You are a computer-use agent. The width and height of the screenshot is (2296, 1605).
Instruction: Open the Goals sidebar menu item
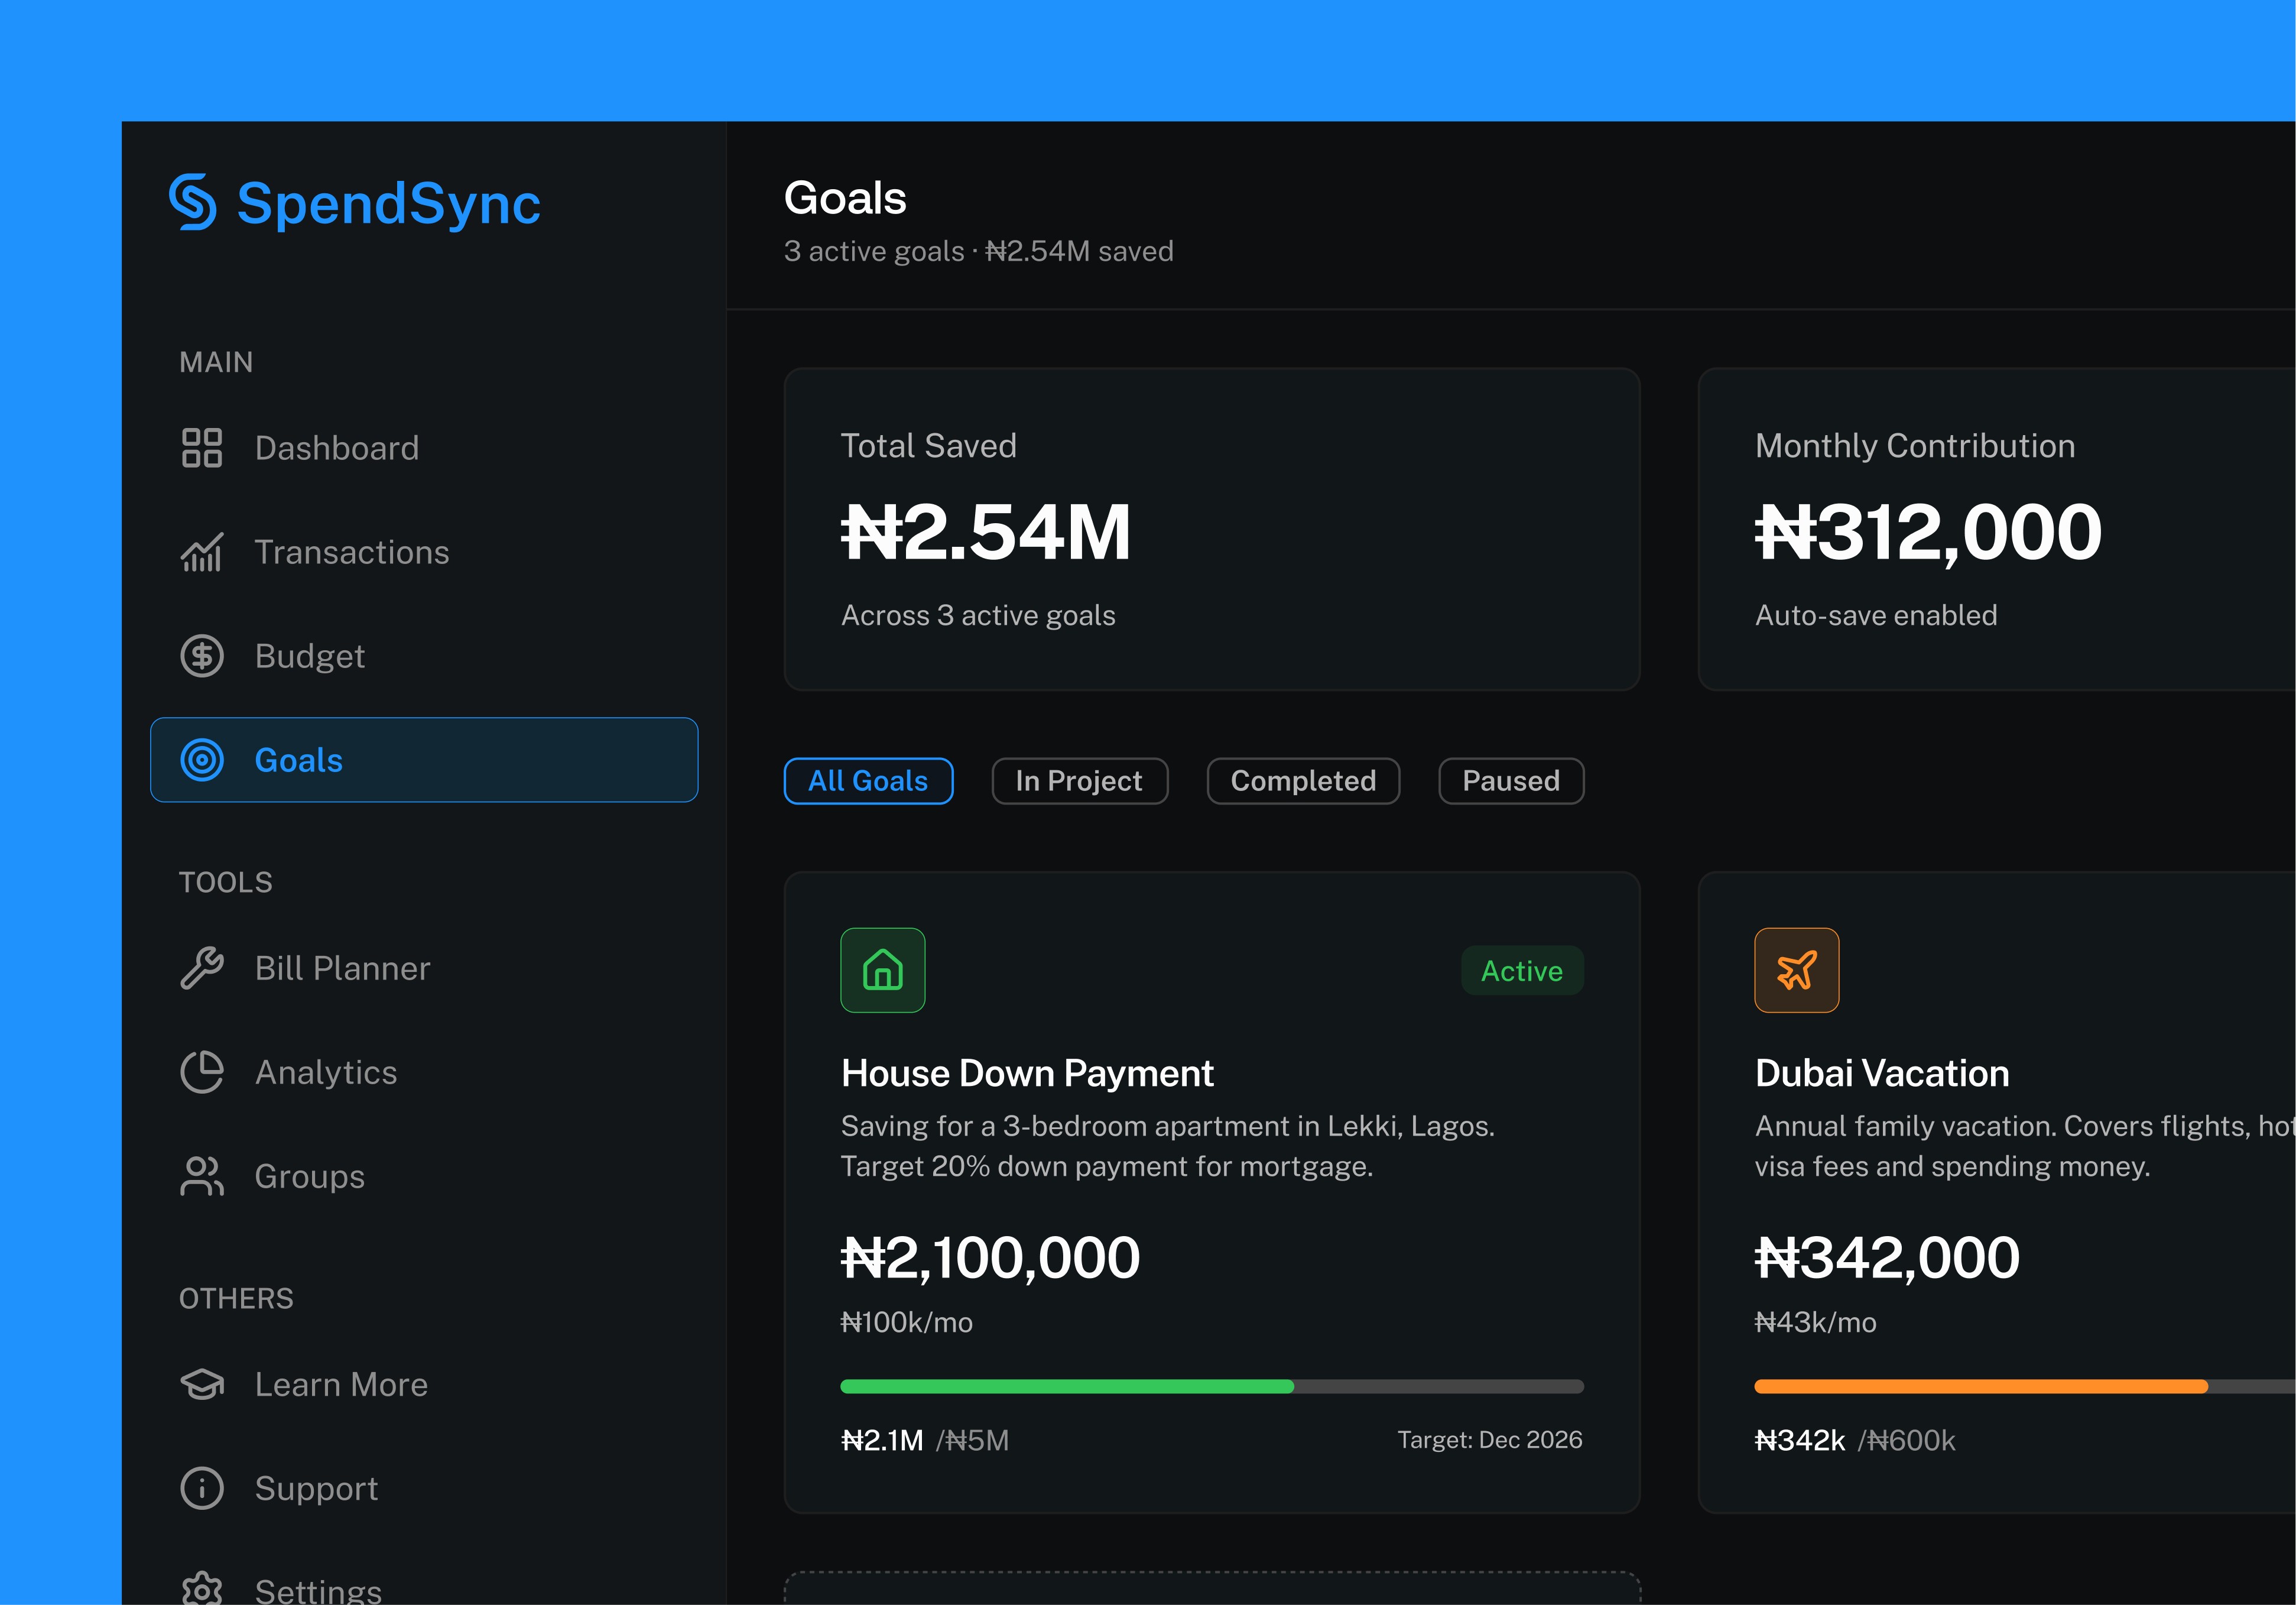point(424,760)
